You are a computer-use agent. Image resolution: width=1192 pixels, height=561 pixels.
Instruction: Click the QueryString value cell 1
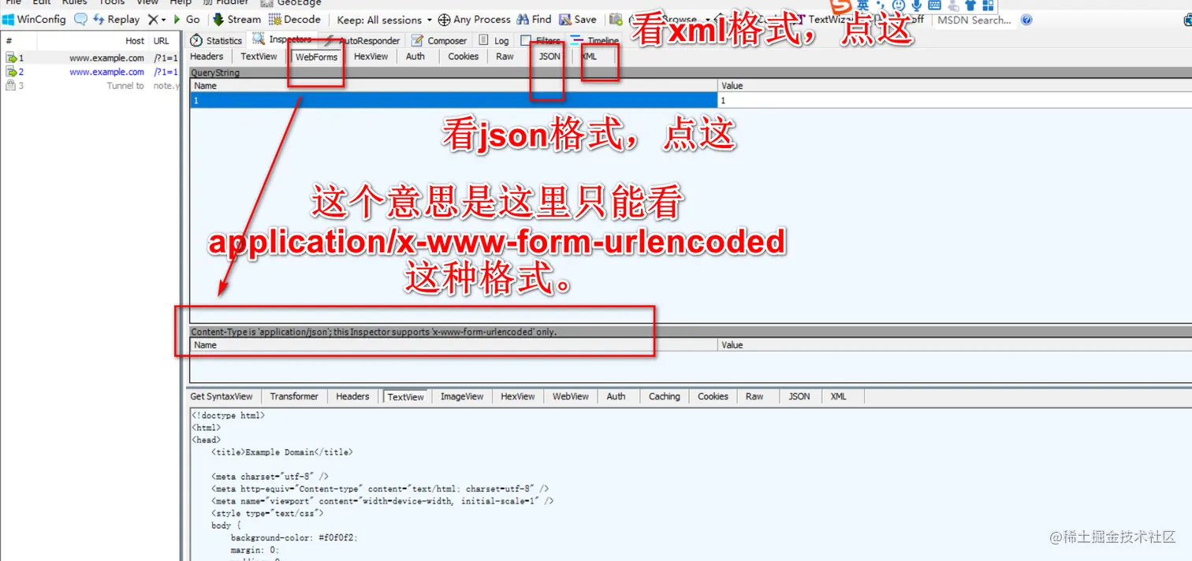[x=955, y=101]
